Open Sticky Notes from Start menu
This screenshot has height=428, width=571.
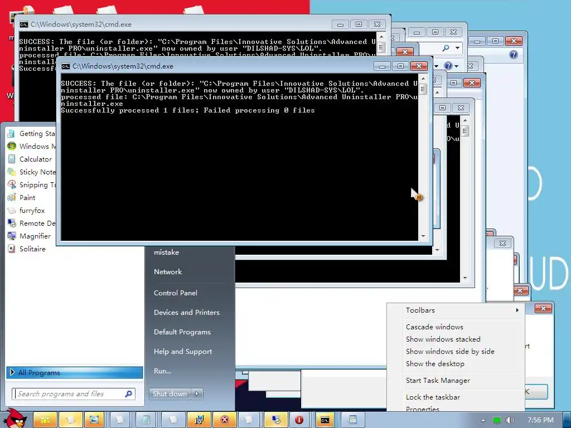click(31, 172)
